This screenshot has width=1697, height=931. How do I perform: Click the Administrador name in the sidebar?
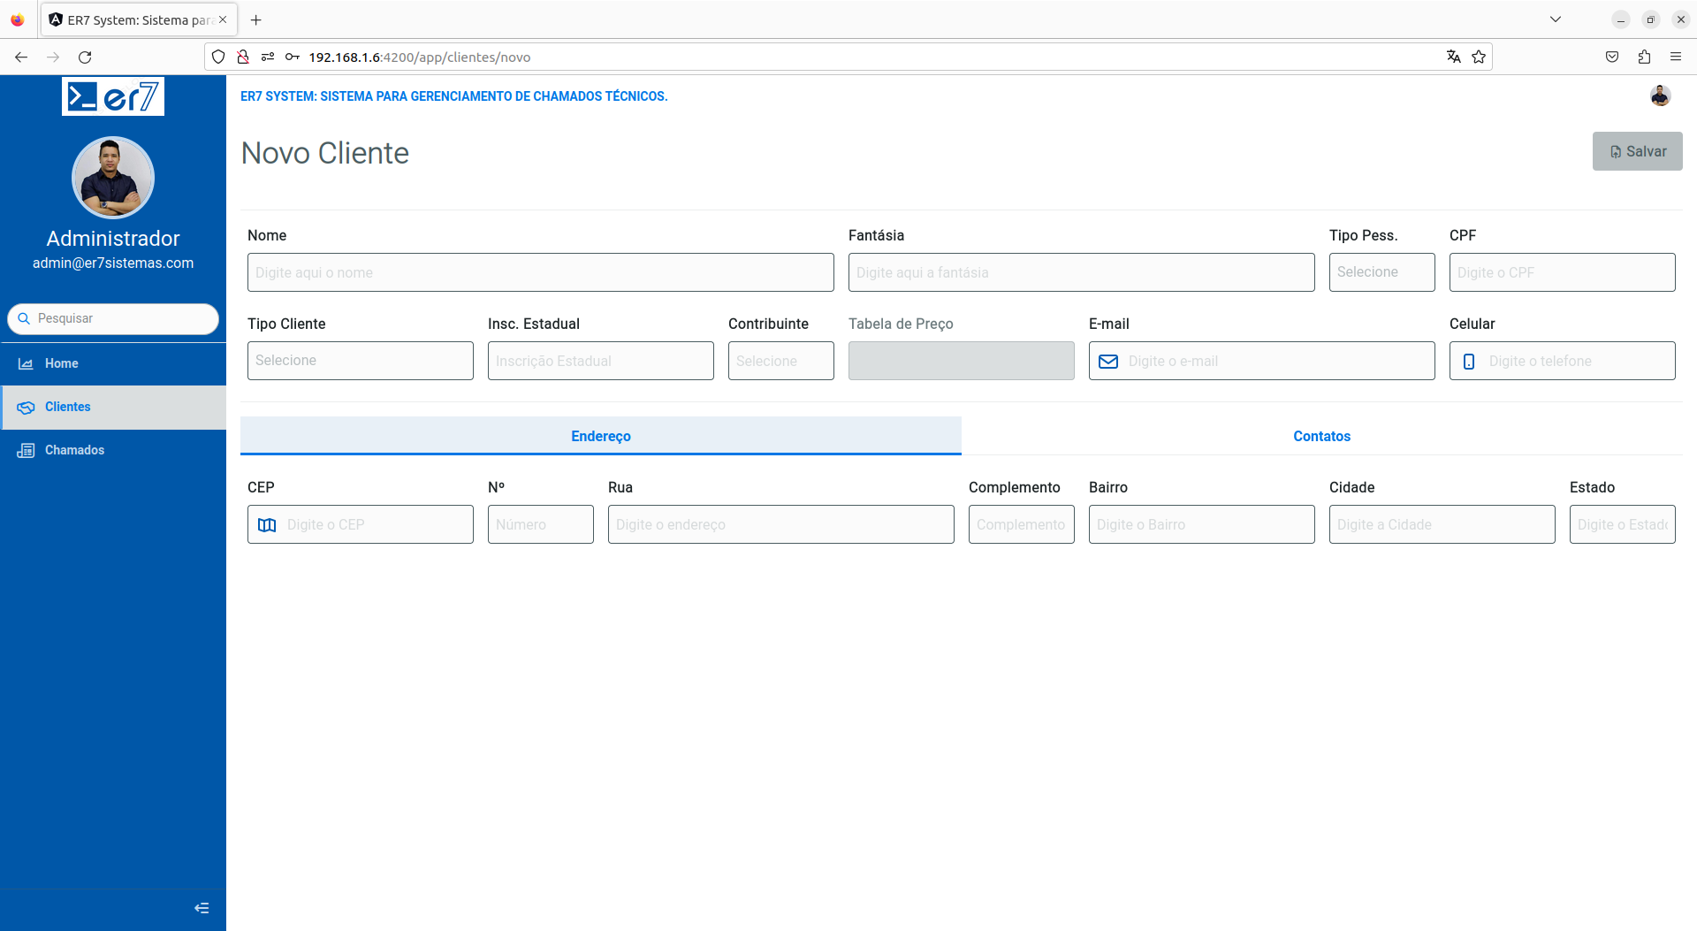[113, 238]
